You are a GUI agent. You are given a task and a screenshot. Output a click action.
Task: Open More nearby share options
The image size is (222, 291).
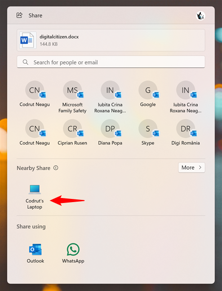click(x=191, y=168)
